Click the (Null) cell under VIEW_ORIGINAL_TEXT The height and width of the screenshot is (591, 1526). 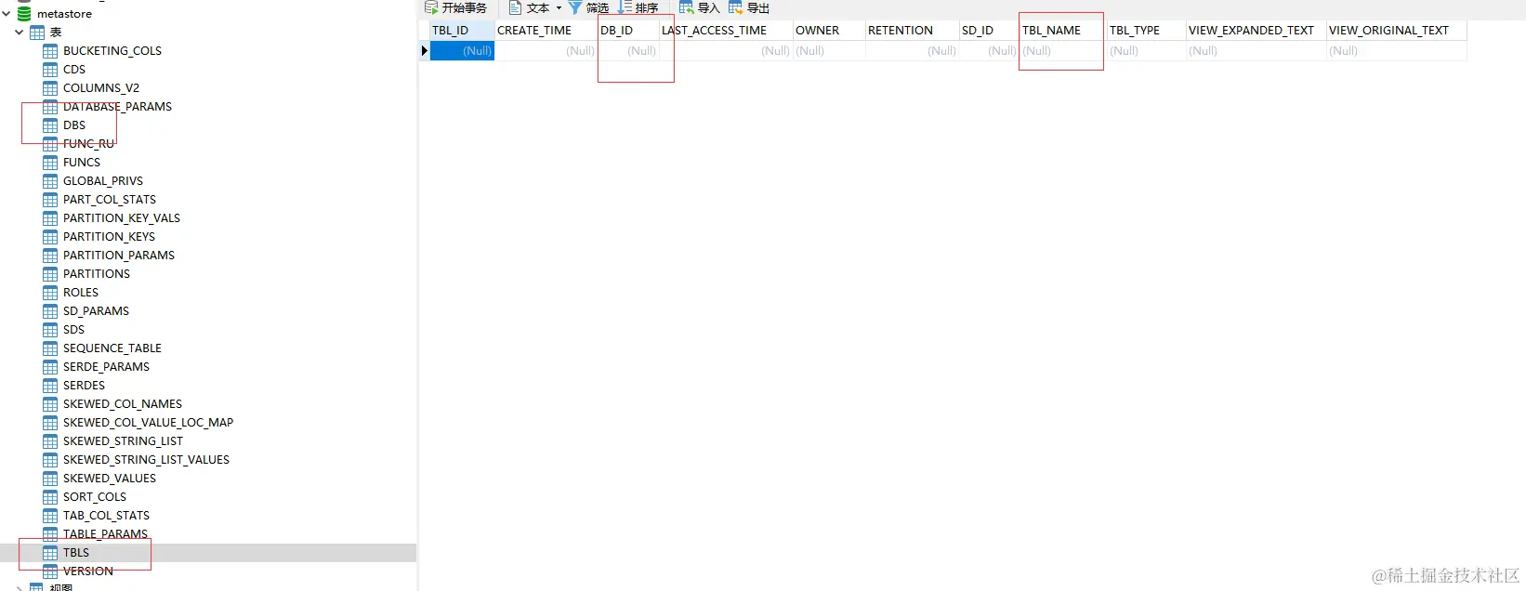pos(1397,51)
